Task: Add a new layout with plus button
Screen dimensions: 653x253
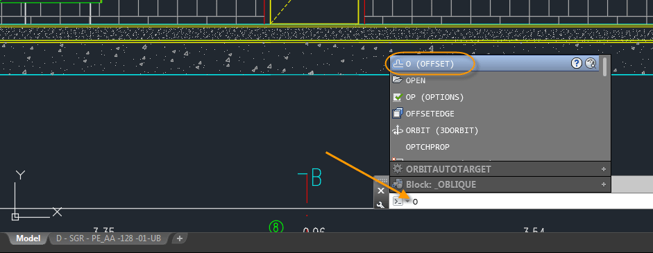Action: (x=180, y=238)
